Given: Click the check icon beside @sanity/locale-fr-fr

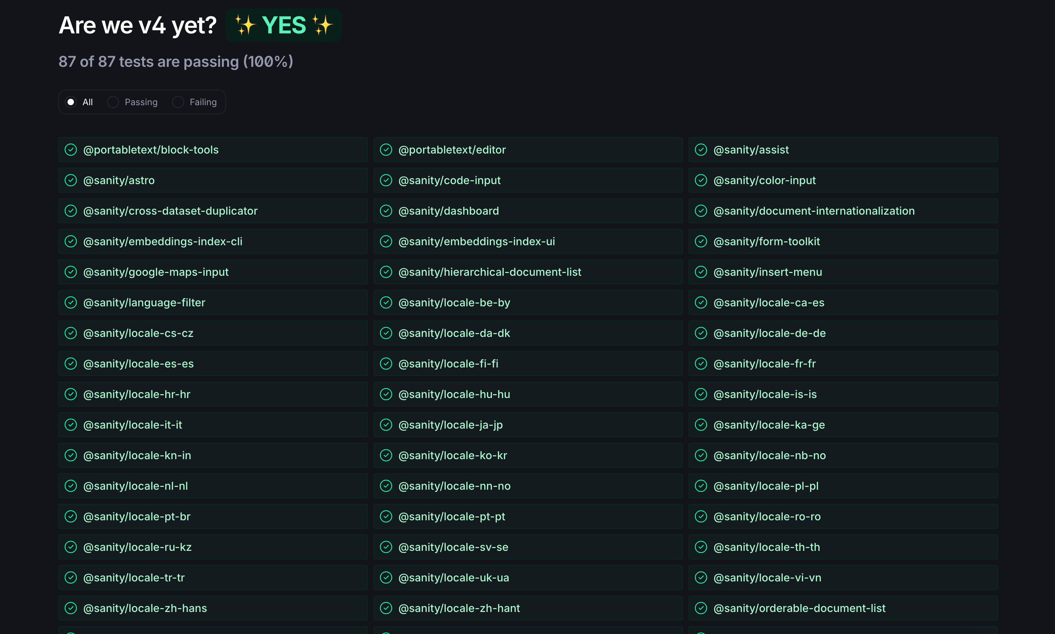Looking at the screenshot, I should (701, 364).
